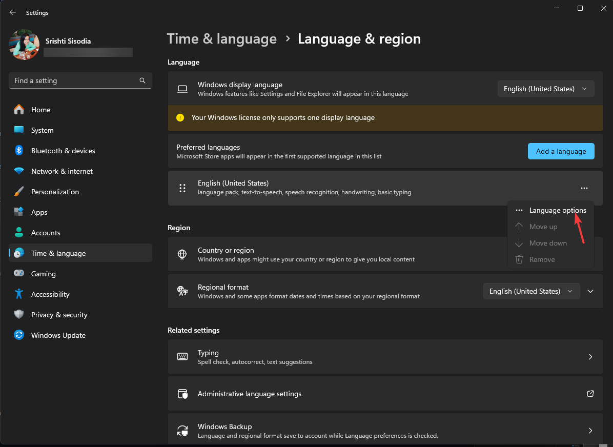Open Windows display language dropdown
613x447 pixels.
[545, 89]
